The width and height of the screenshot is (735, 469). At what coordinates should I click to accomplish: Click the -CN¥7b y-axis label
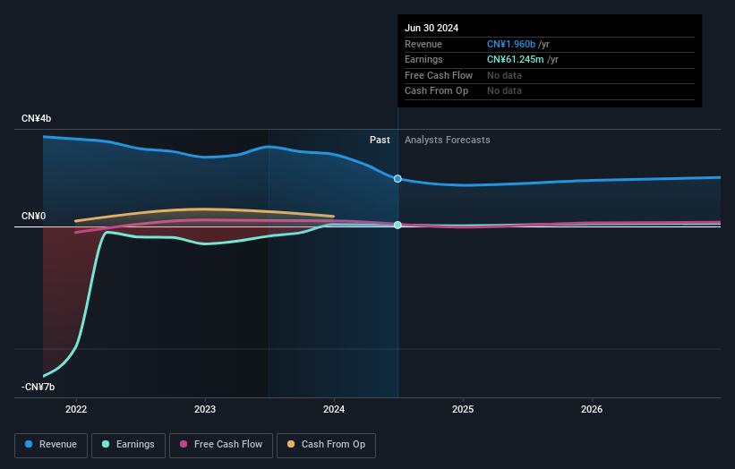pos(38,387)
